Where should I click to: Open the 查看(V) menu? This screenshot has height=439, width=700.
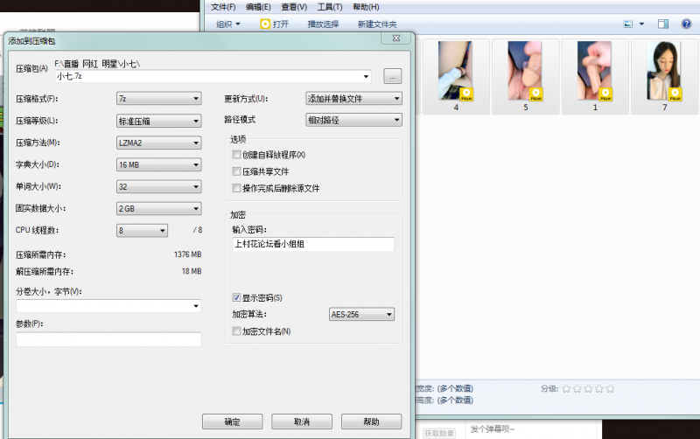coord(294,7)
